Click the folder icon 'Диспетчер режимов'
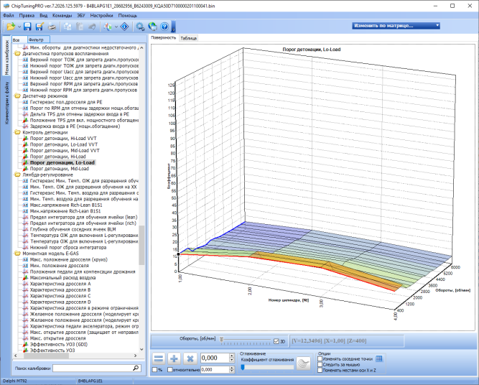479x385 pixels. coord(17,96)
